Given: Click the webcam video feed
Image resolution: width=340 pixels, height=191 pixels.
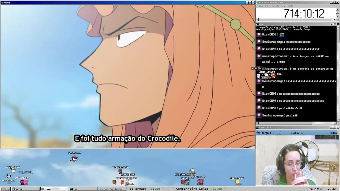Looking at the screenshot, I should (297, 160).
